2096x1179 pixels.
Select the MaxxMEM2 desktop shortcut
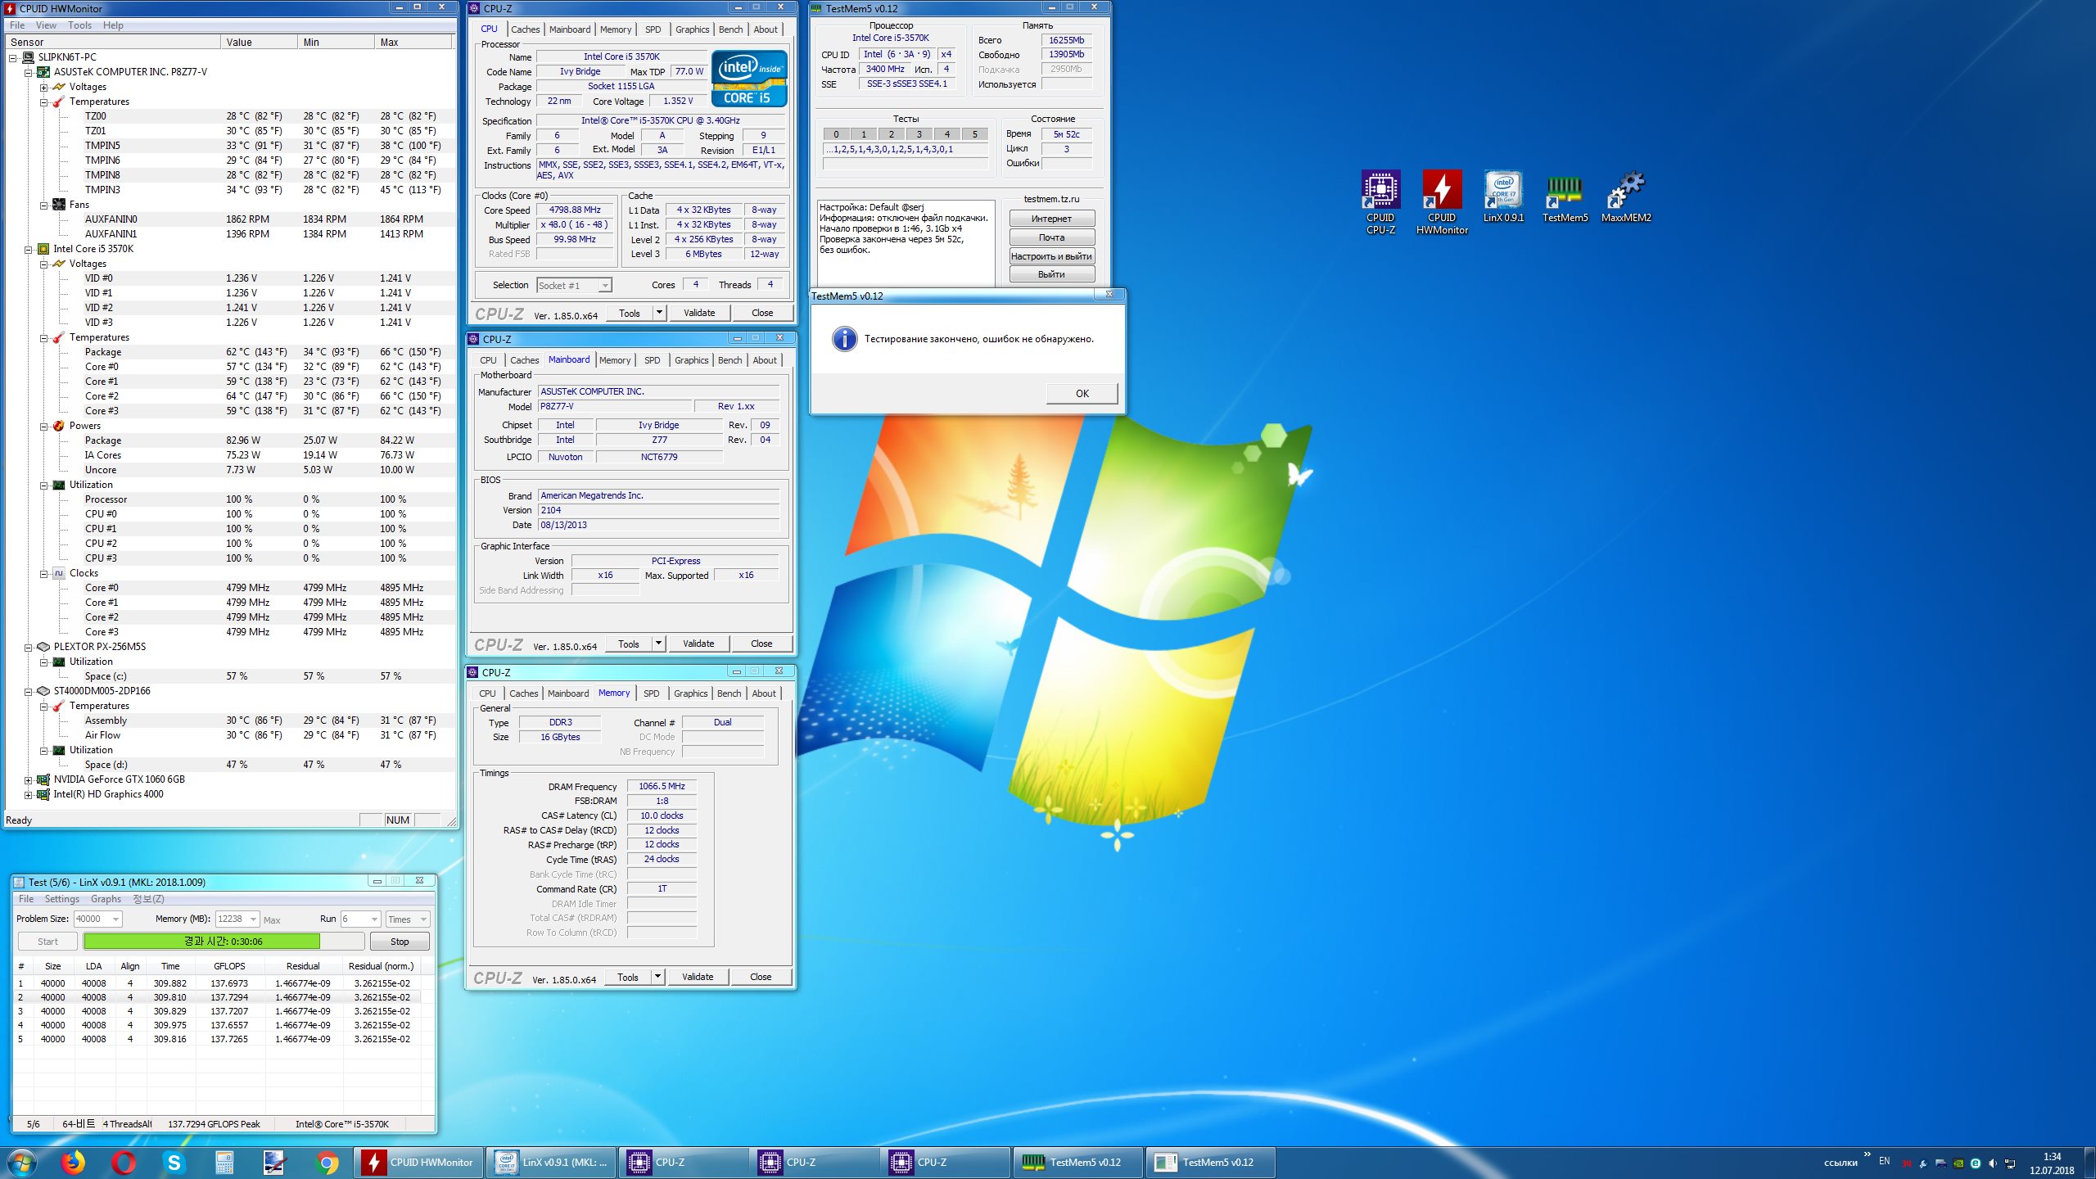(1626, 196)
